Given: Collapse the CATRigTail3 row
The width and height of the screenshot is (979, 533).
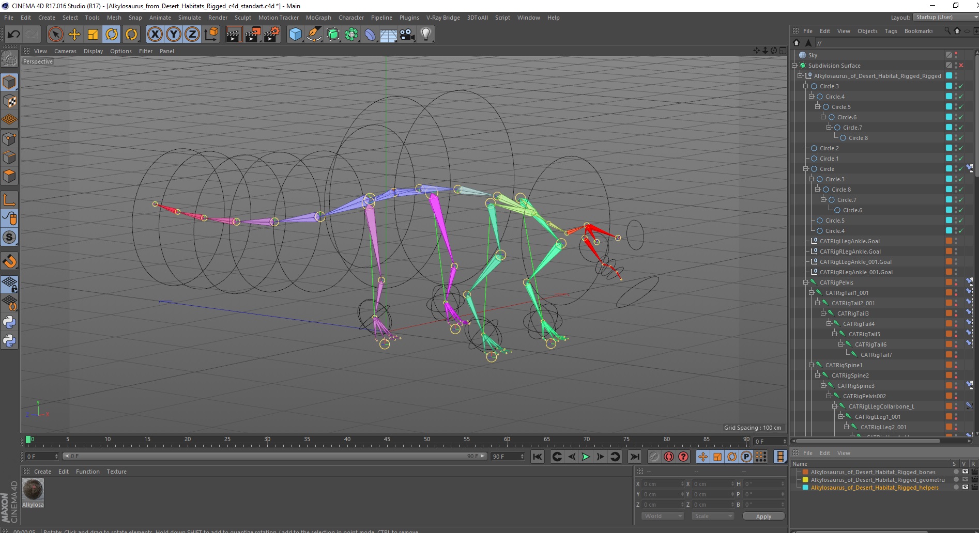Looking at the screenshot, I should click(823, 313).
